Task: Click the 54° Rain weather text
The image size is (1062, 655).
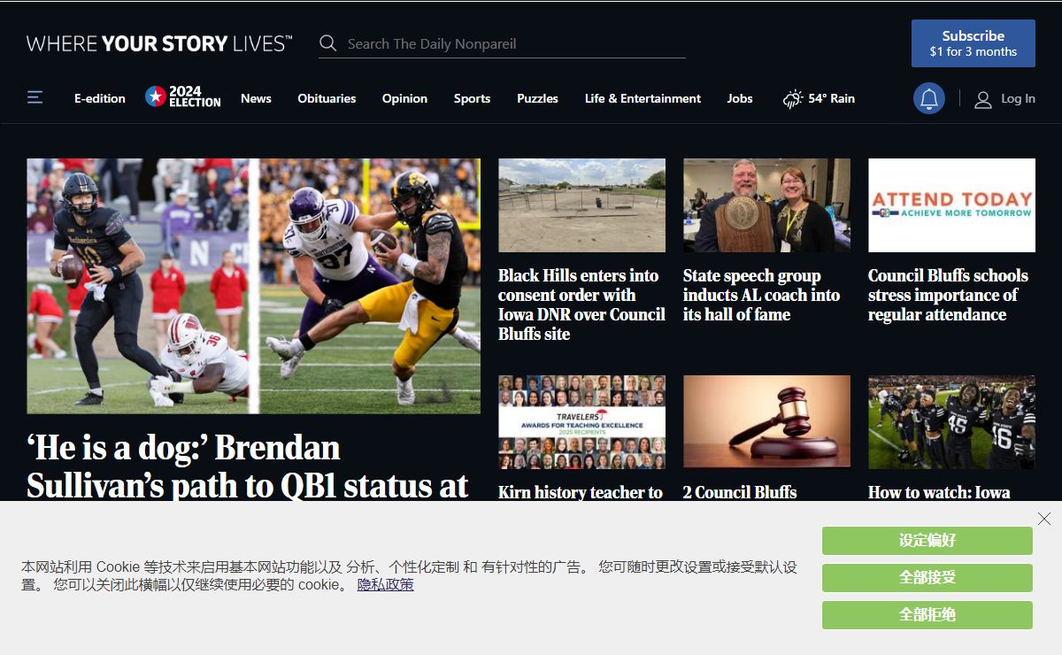Action: coord(831,98)
